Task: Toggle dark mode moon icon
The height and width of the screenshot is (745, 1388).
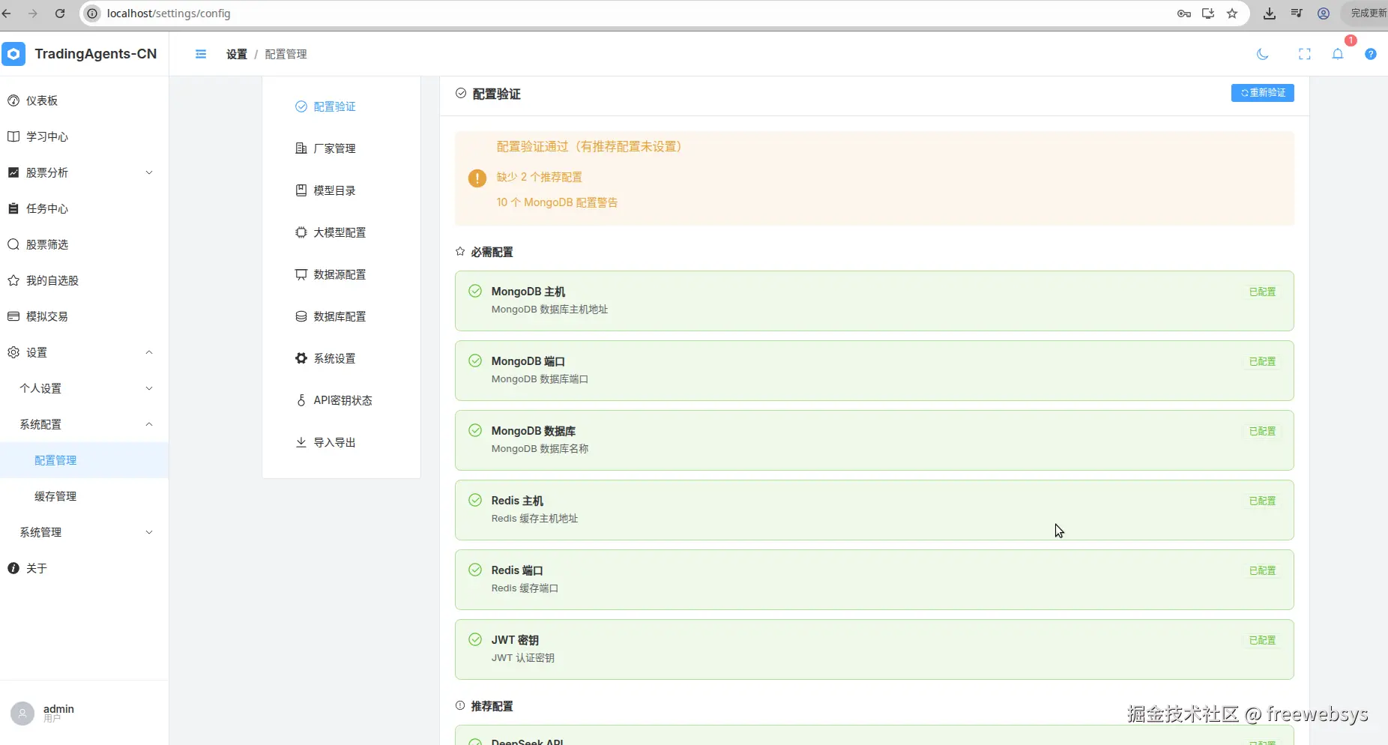Action: [x=1263, y=54]
